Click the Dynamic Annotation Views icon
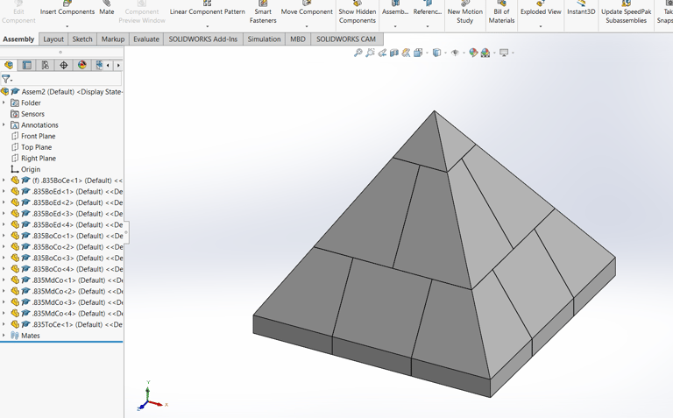This screenshot has width=673, height=418. pos(406,53)
